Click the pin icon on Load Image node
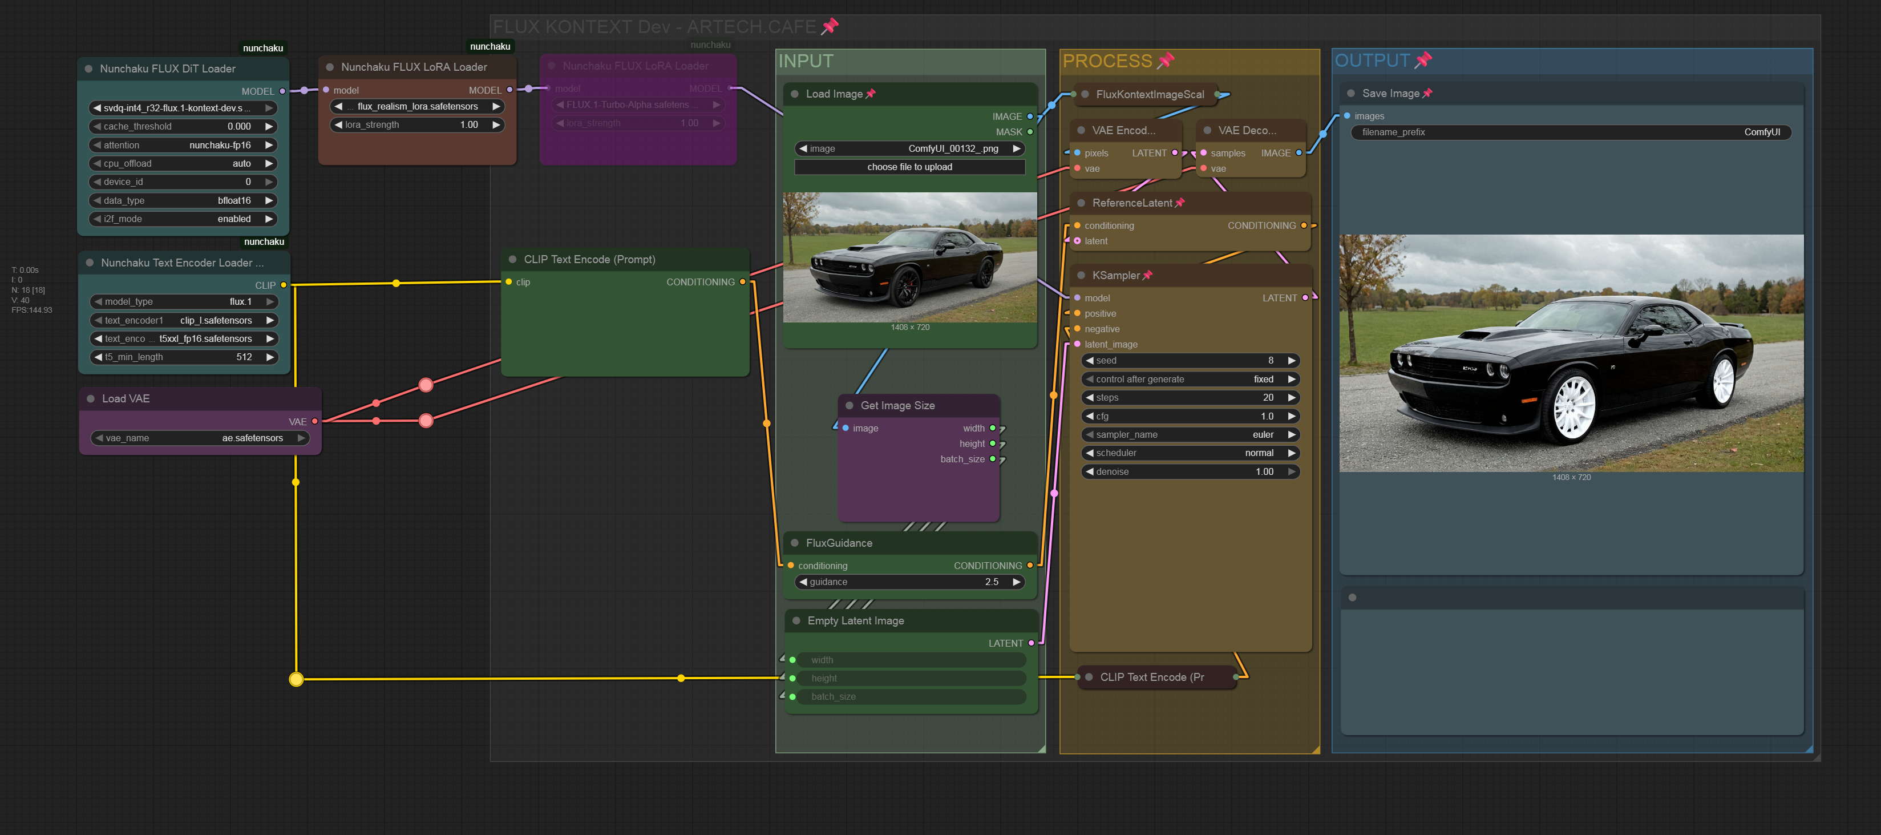Screen dimensions: 1881x835 tap(871, 94)
